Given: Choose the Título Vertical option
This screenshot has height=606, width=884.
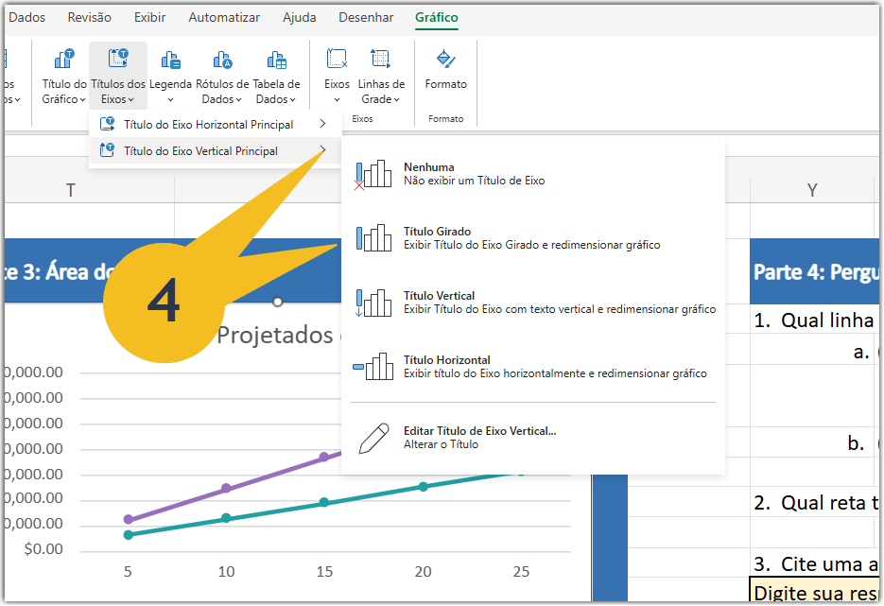Looking at the screenshot, I should click(x=533, y=303).
